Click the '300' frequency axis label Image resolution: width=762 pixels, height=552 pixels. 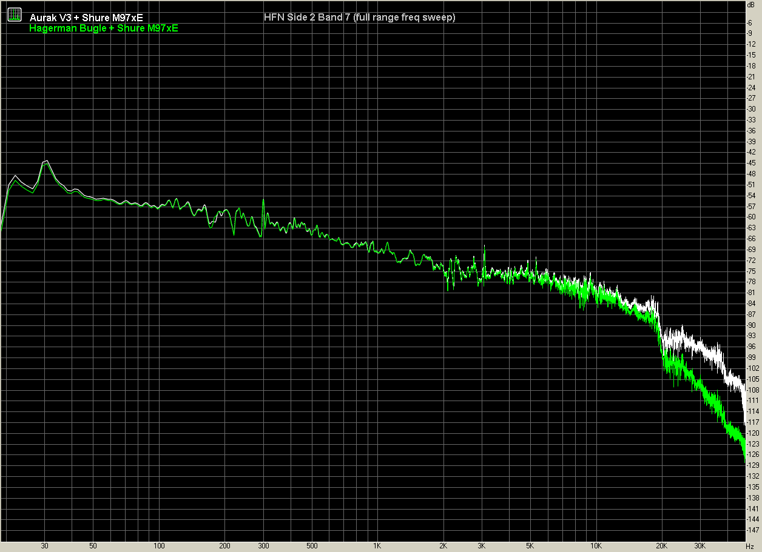263,547
